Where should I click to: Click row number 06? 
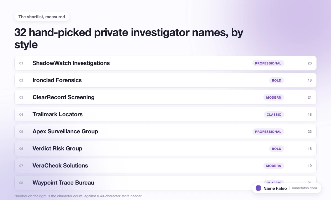[x=21, y=149]
